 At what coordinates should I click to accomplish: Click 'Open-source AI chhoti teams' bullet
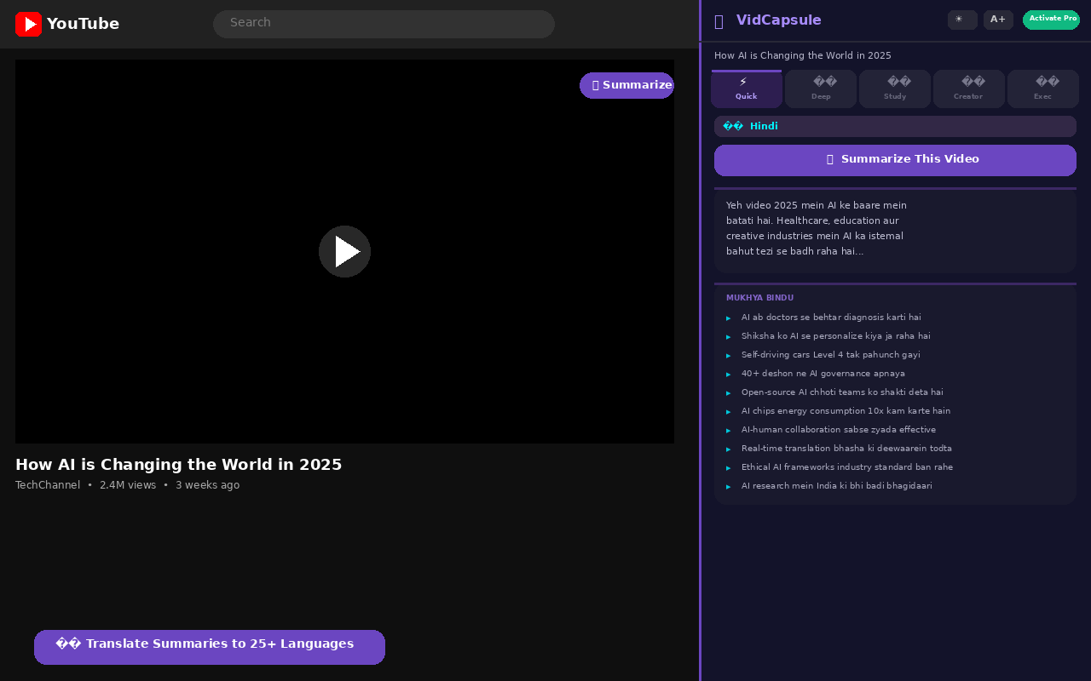842,392
